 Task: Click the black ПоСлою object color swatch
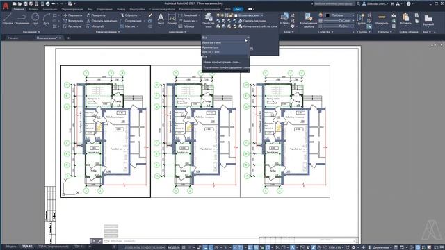point(327,15)
